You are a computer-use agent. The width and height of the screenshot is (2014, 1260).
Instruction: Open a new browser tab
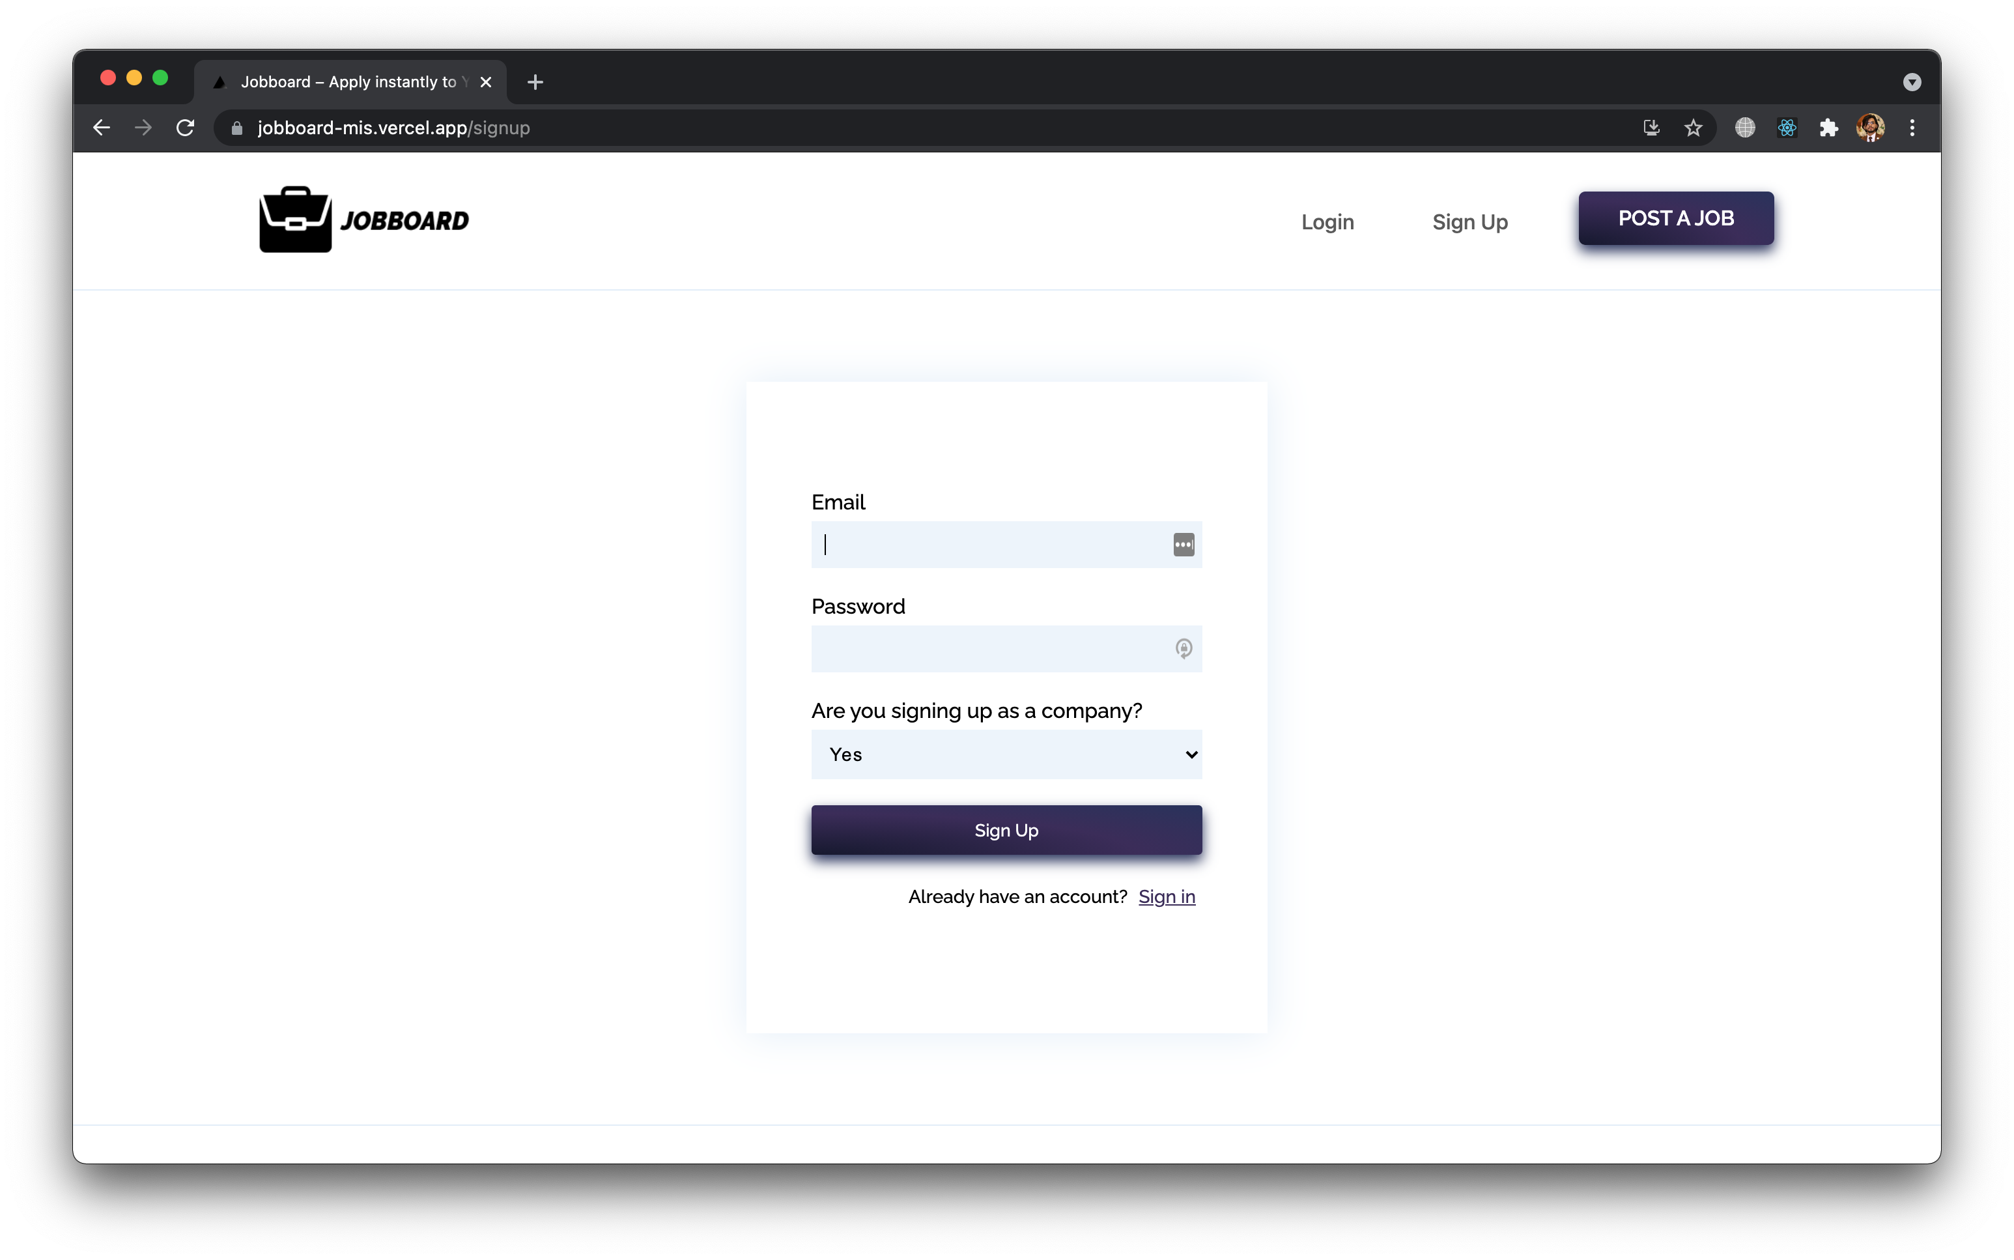(535, 81)
